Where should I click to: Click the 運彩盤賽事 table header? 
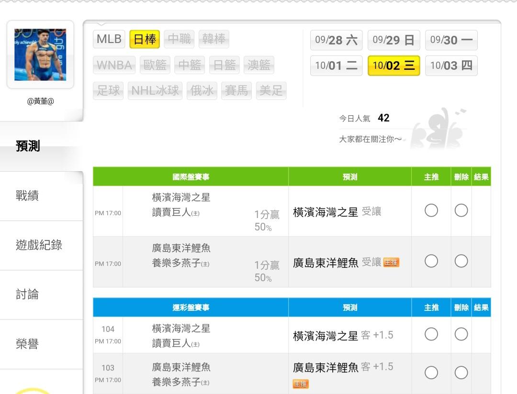coord(191,307)
